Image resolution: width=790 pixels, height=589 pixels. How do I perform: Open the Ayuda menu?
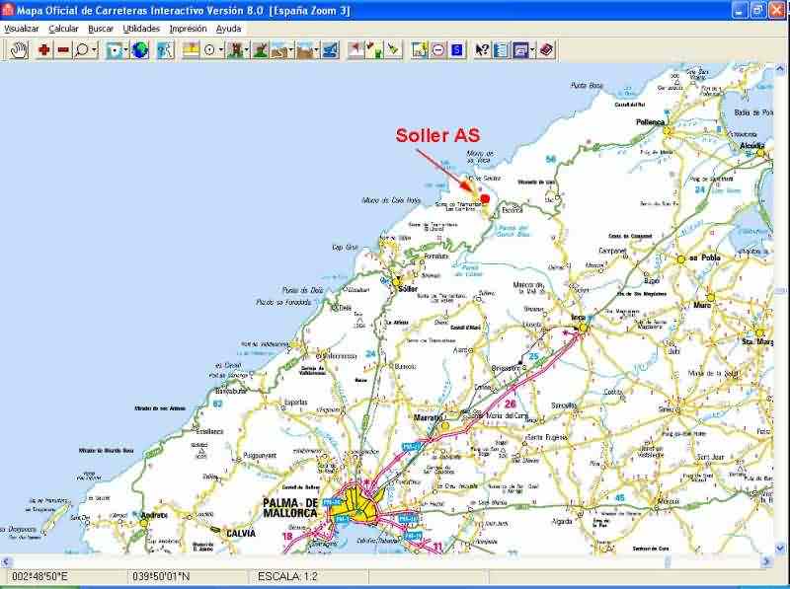pyautogui.click(x=228, y=29)
